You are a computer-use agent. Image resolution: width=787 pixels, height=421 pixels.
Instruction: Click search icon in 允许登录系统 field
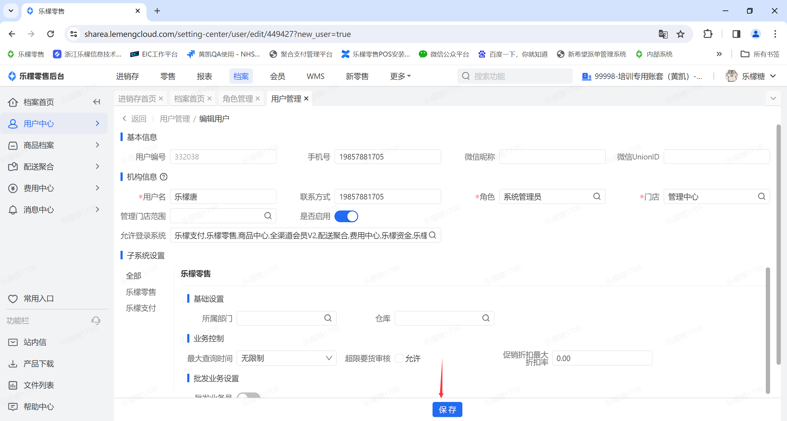pyautogui.click(x=433, y=235)
